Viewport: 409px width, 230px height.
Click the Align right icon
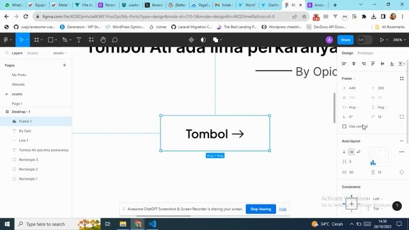[x=364, y=64]
